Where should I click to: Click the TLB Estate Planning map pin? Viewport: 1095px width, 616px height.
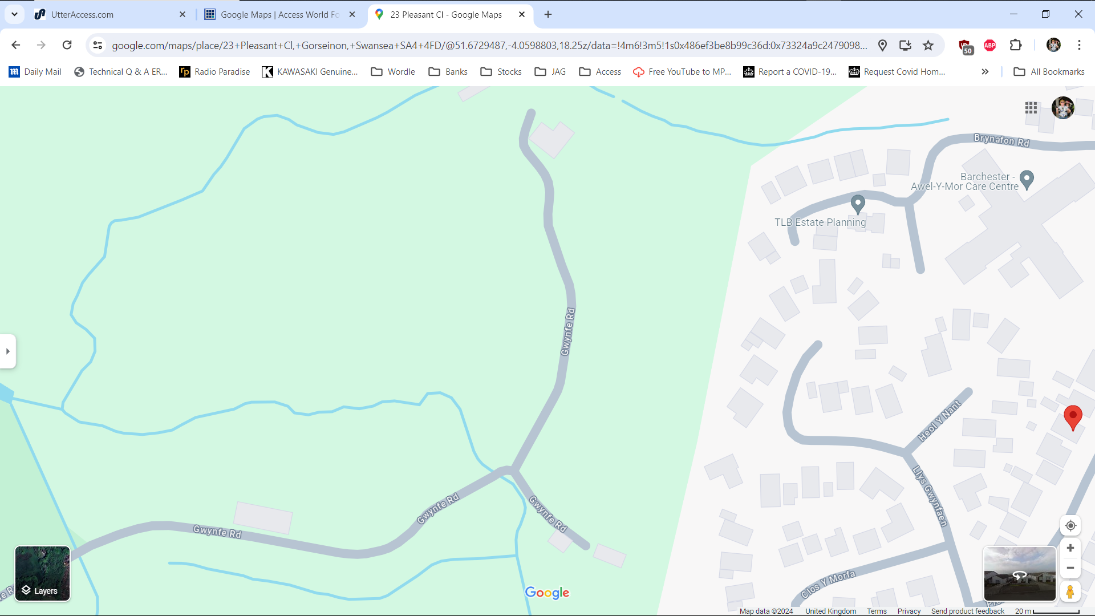pyautogui.click(x=858, y=204)
